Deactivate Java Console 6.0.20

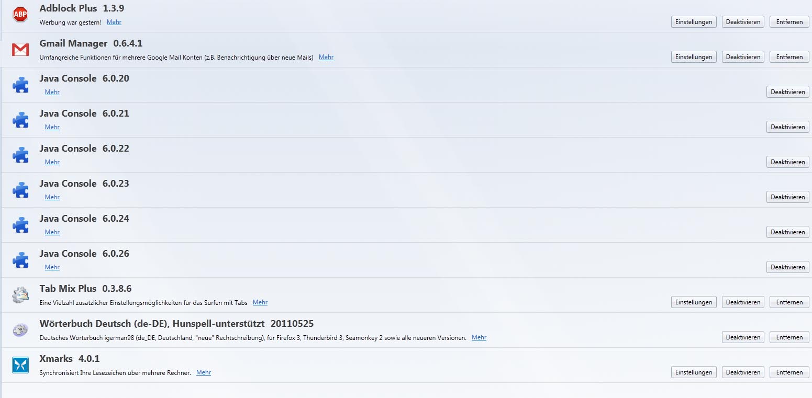[788, 92]
